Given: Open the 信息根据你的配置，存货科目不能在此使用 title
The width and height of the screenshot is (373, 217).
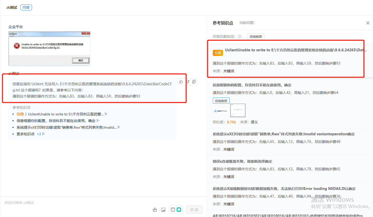Looking at the screenshot, I should (x=252, y=85).
